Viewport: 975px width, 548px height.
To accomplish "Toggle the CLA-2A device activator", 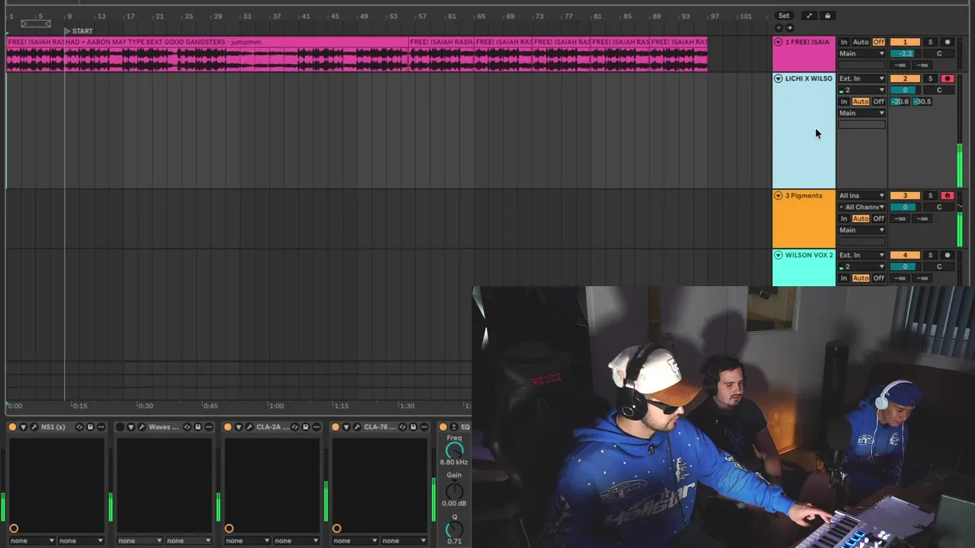I will (x=228, y=427).
